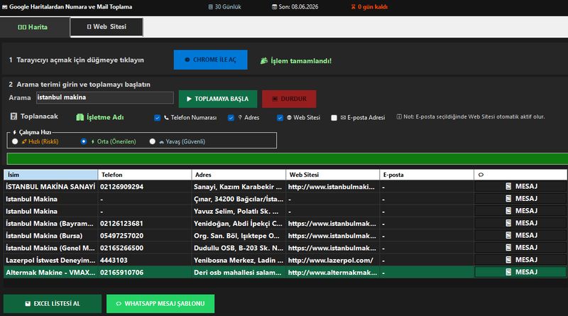This screenshot has width=568, height=316.
Task: Click the Dudullu OSB, B-203 Sk. address cell
Action: (x=239, y=249)
